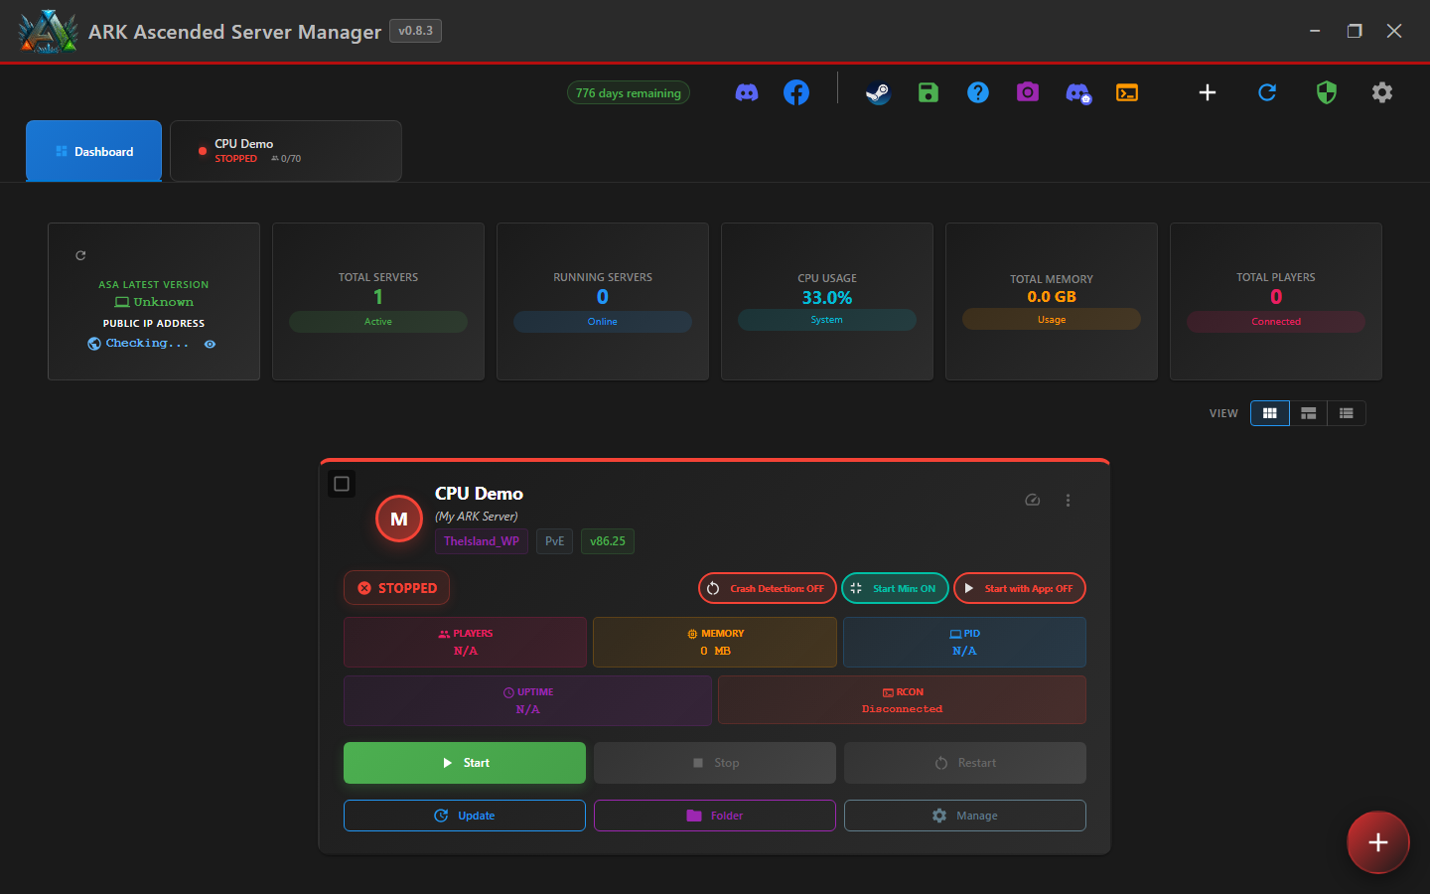The height and width of the screenshot is (894, 1430).
Task: Click the PID N/A stat tile
Action: (964, 642)
